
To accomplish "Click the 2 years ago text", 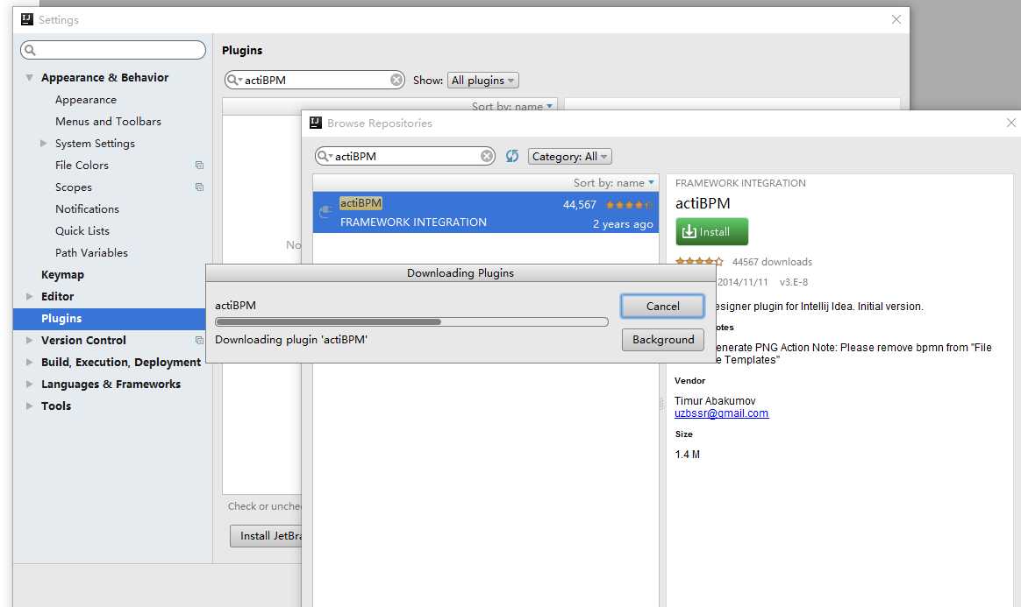I will 623,224.
